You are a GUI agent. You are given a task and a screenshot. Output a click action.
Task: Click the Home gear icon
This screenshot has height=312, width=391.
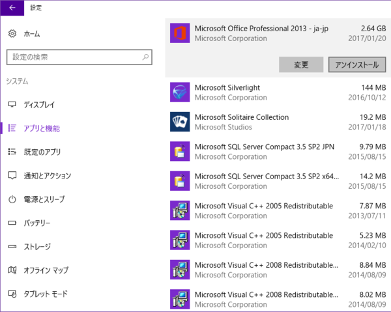12,33
